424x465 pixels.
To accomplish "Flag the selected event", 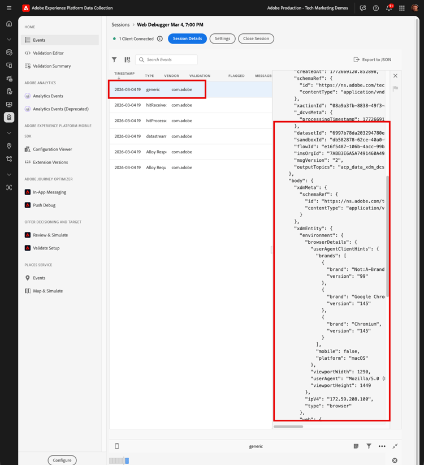I will tap(395, 88).
